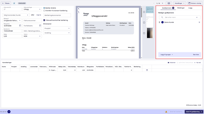Expand the Prosjekt dropdown

[x=57, y=28]
